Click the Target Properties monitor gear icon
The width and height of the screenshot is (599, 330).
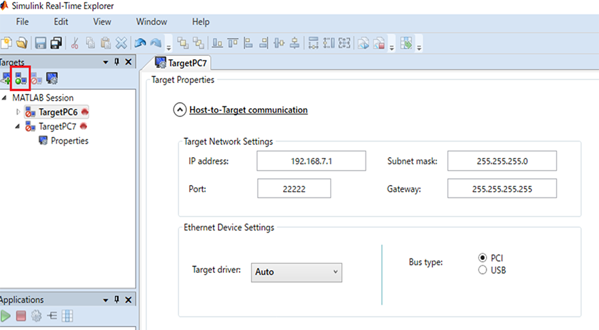click(52, 79)
